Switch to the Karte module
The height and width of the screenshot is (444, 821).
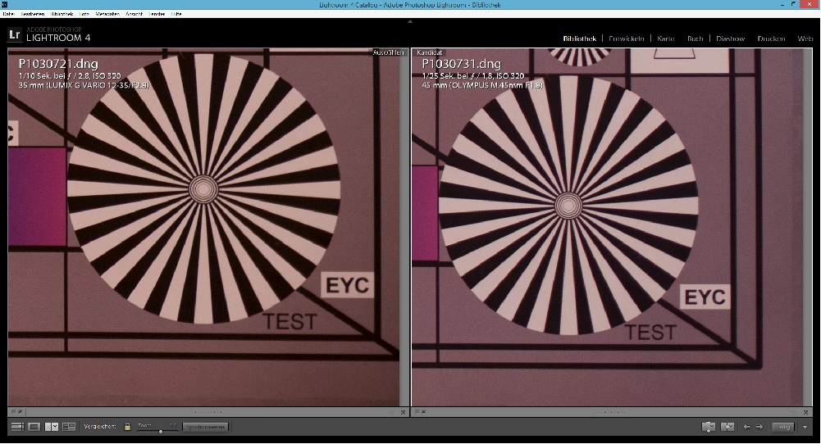coord(666,39)
